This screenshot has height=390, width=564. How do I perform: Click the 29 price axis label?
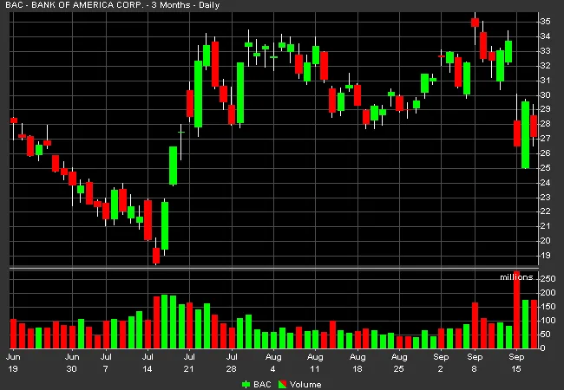pyautogui.click(x=545, y=109)
